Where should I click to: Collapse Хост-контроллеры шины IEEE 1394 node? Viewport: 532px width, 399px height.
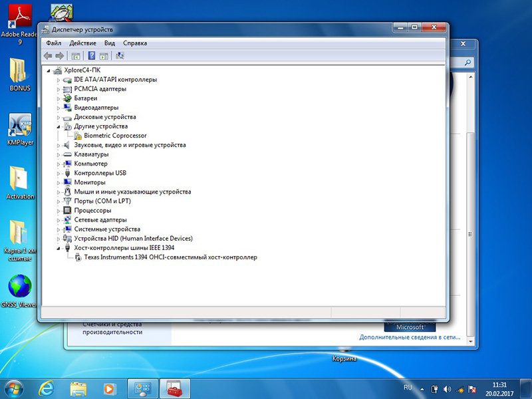(59, 248)
